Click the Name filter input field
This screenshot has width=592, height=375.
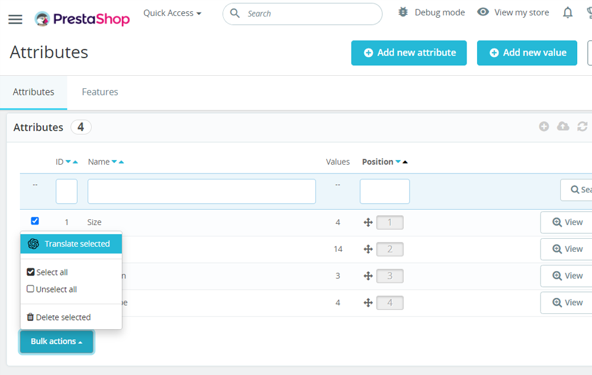[x=201, y=191]
